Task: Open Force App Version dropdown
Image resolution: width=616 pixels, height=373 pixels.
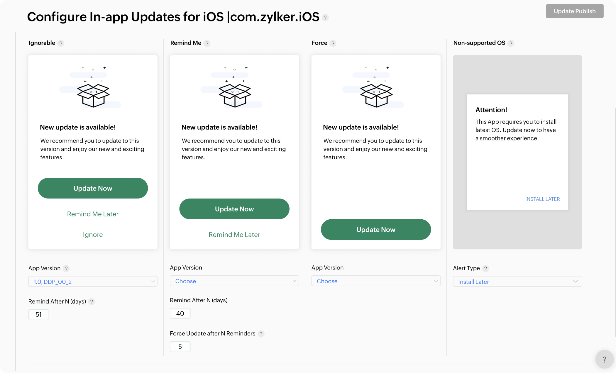Action: tap(376, 281)
